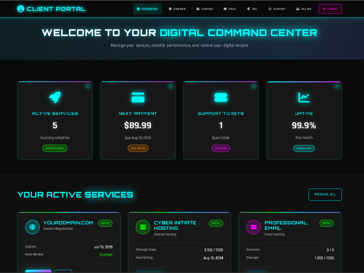Viewport: 364px width, 273px height.
Task: Click the Active badge on yourdomain.com card
Action: tap(105, 223)
